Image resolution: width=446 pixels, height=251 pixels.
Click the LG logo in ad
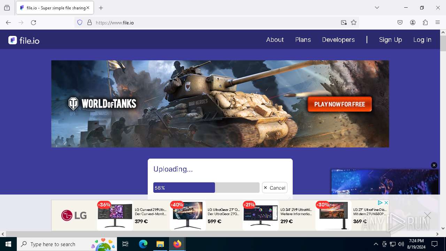[x=74, y=215]
